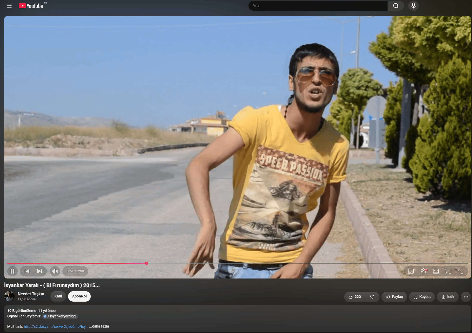Open Necdet Taşkın channel avatar
The width and height of the screenshot is (472, 333).
pos(9,296)
